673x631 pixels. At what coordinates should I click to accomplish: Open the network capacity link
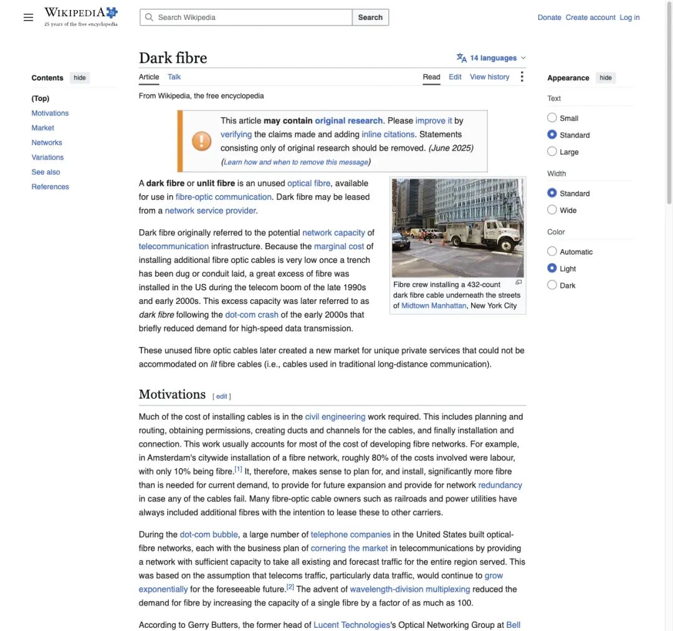coord(333,232)
